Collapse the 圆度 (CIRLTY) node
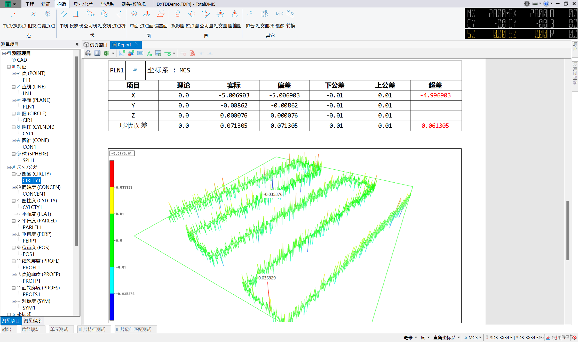The height and width of the screenshot is (342, 578). click(x=14, y=174)
